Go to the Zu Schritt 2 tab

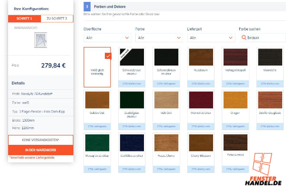click(x=57, y=19)
